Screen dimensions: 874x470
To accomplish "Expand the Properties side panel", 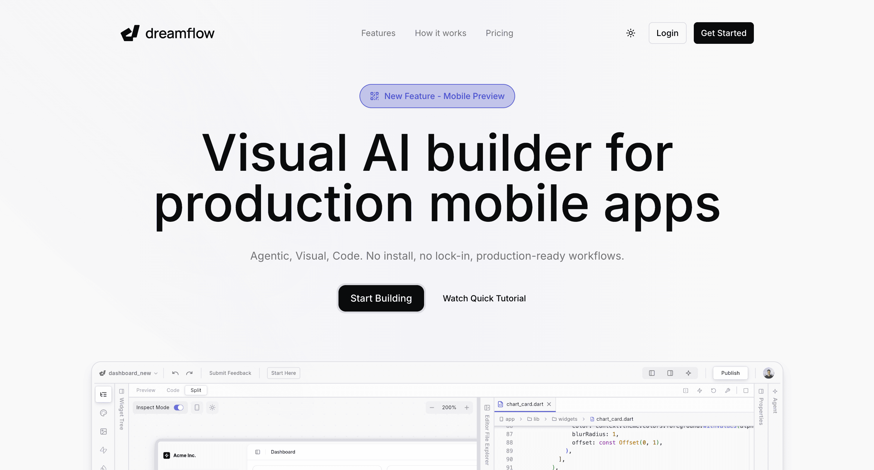I will click(761, 391).
